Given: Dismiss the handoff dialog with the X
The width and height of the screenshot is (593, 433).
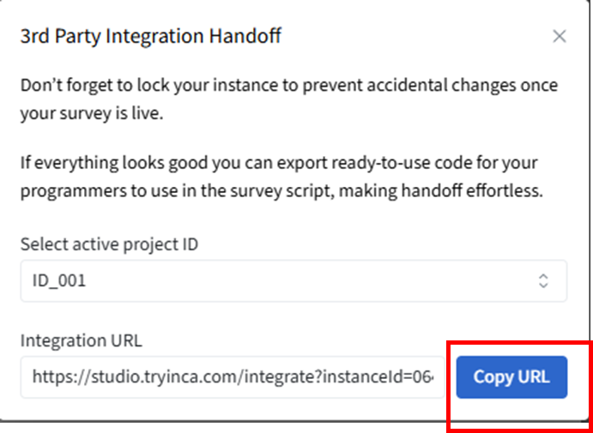Looking at the screenshot, I should click(560, 36).
